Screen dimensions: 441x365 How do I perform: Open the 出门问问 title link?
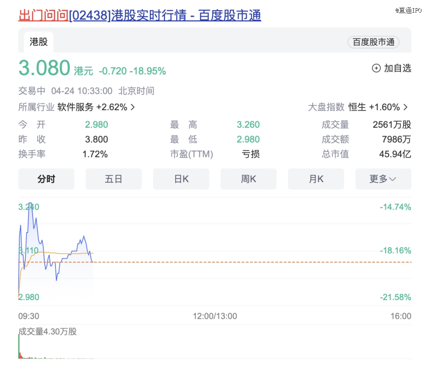click(43, 15)
